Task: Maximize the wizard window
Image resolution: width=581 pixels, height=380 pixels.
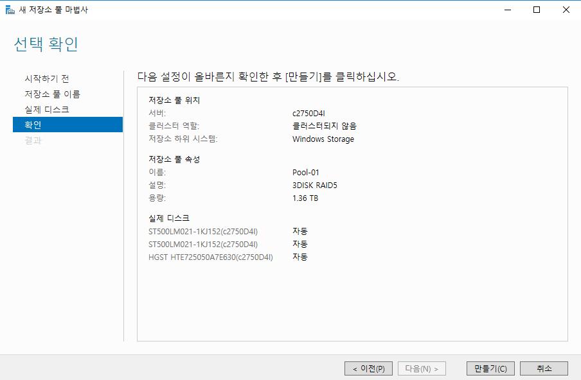Action: pos(537,10)
